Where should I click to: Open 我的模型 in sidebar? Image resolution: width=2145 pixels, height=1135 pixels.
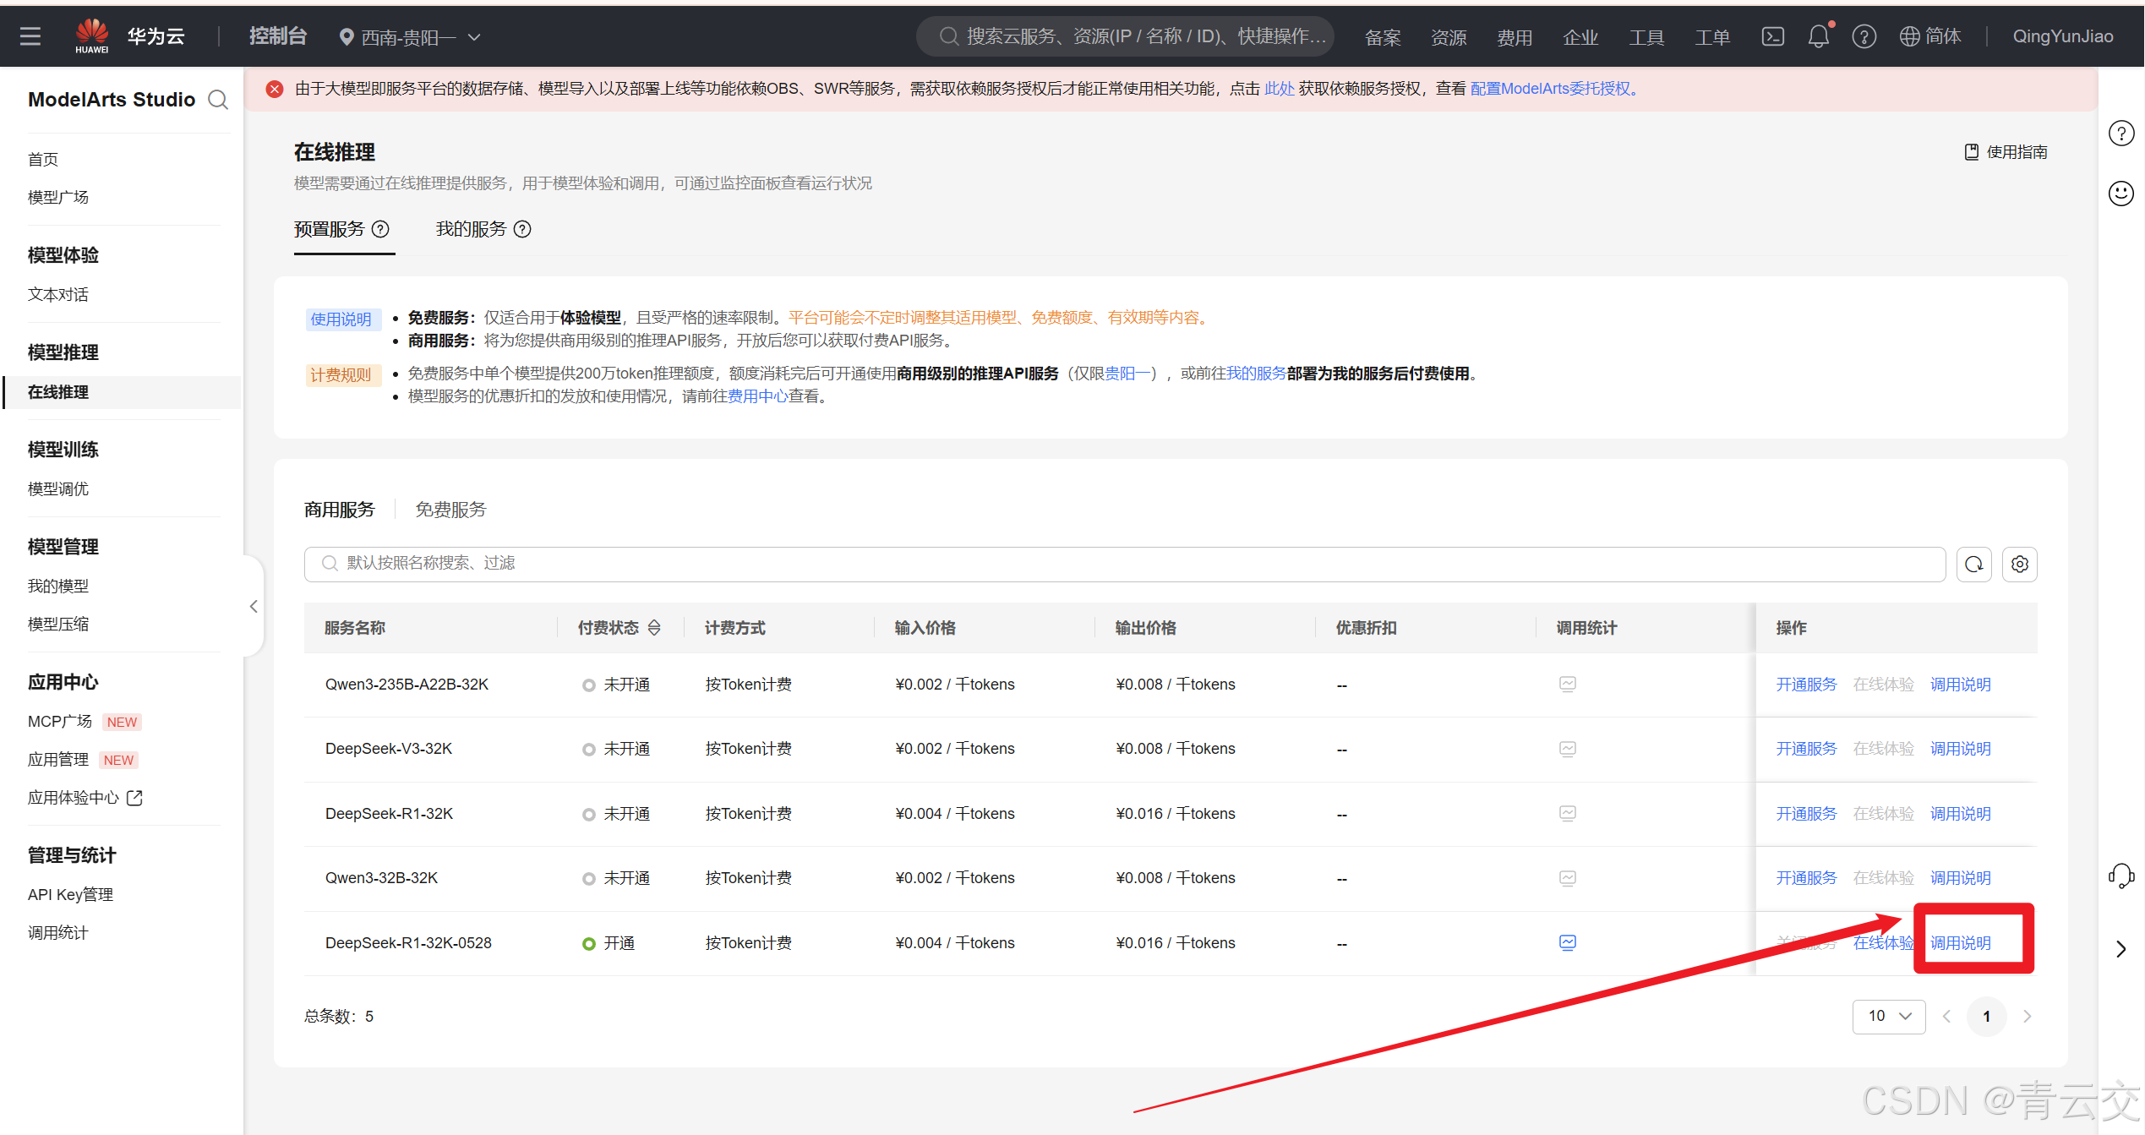click(58, 586)
